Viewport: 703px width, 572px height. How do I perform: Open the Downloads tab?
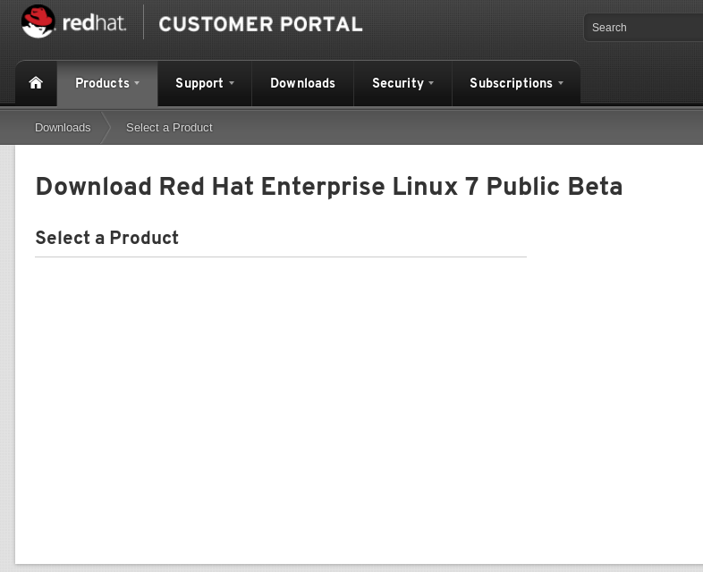tap(302, 83)
